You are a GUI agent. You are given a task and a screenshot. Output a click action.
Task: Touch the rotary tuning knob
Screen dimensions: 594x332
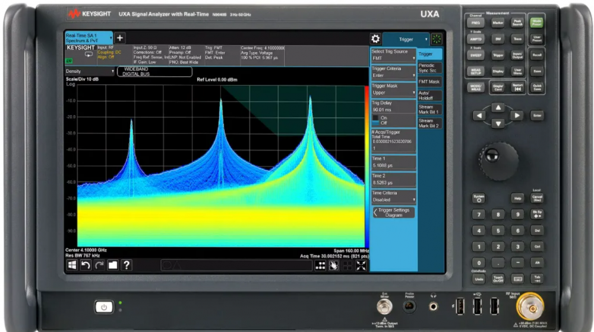click(x=498, y=161)
